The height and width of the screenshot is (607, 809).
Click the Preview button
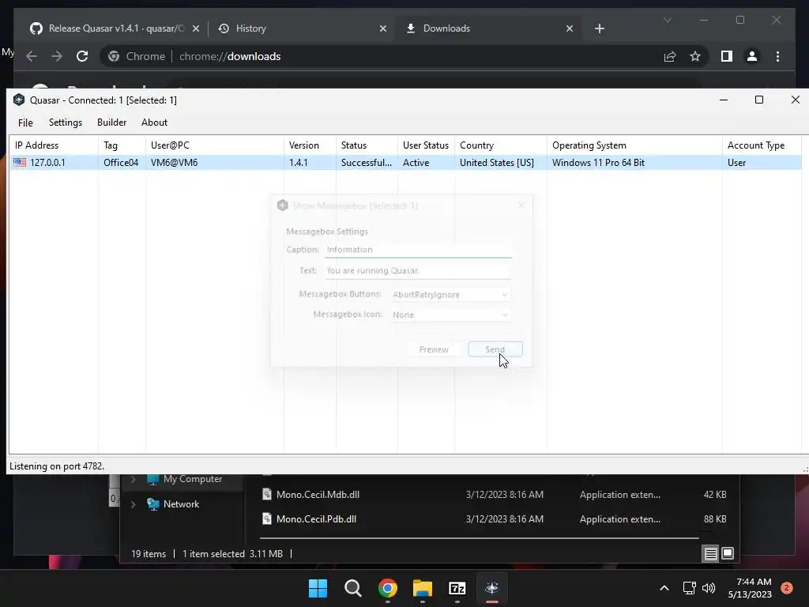[x=434, y=349]
